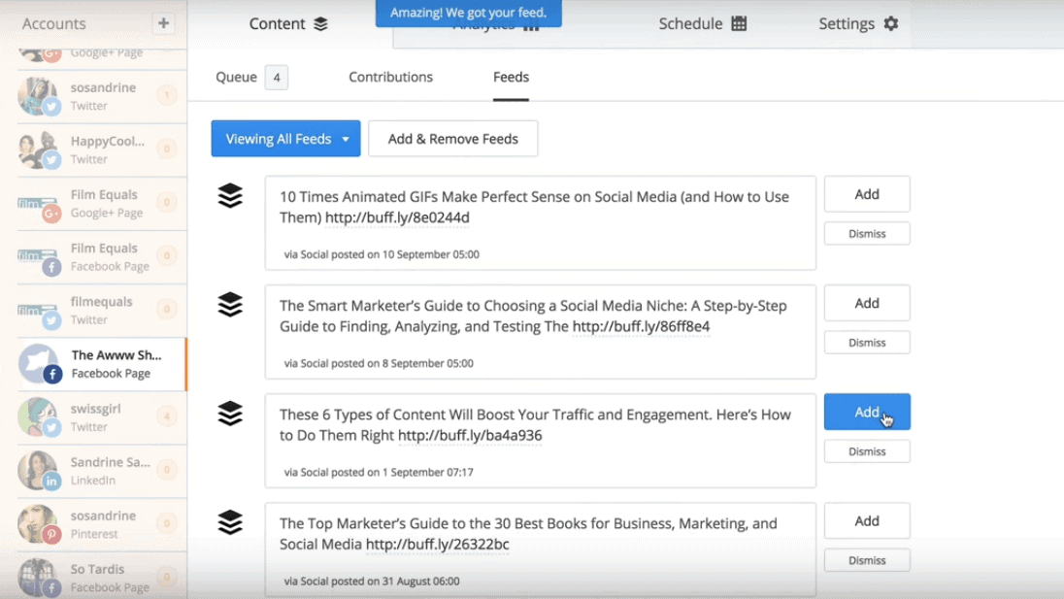Select filmequals Twitter account
This screenshot has width=1064, height=599.
(102, 311)
